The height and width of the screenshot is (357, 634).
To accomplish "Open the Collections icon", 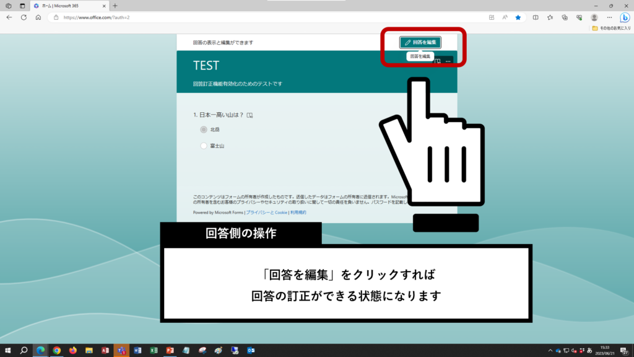I will click(565, 17).
